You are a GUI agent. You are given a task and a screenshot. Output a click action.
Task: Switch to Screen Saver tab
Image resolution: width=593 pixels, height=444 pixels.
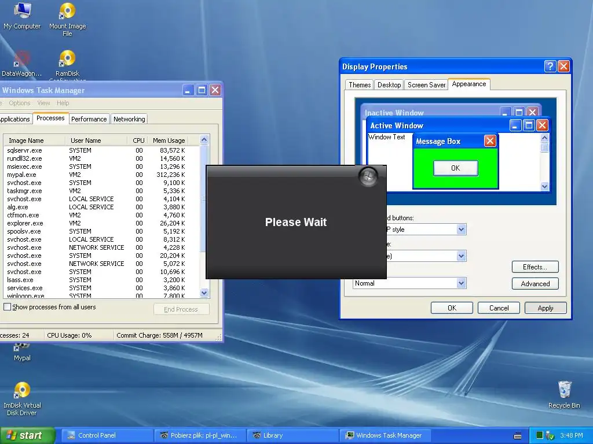point(426,85)
